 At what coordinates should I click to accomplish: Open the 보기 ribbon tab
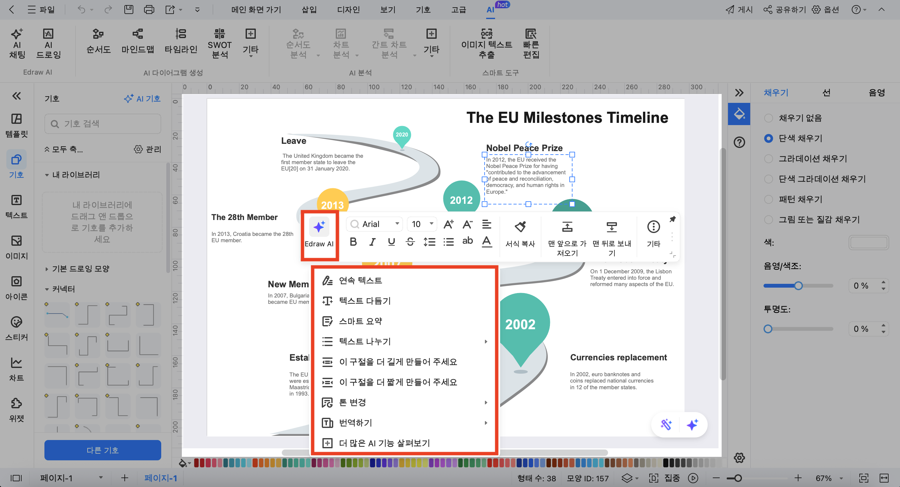387,10
